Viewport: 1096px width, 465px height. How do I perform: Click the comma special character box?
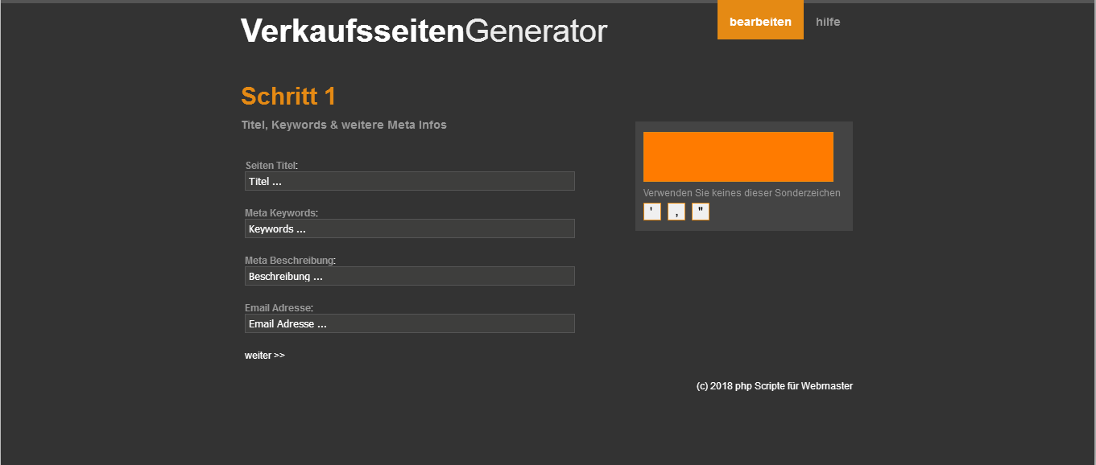coord(676,212)
